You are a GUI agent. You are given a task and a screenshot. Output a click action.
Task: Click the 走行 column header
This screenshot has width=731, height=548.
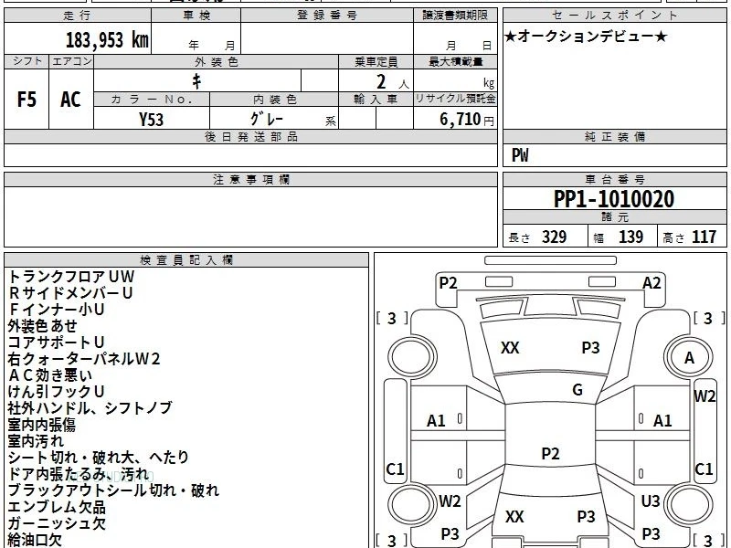[78, 16]
